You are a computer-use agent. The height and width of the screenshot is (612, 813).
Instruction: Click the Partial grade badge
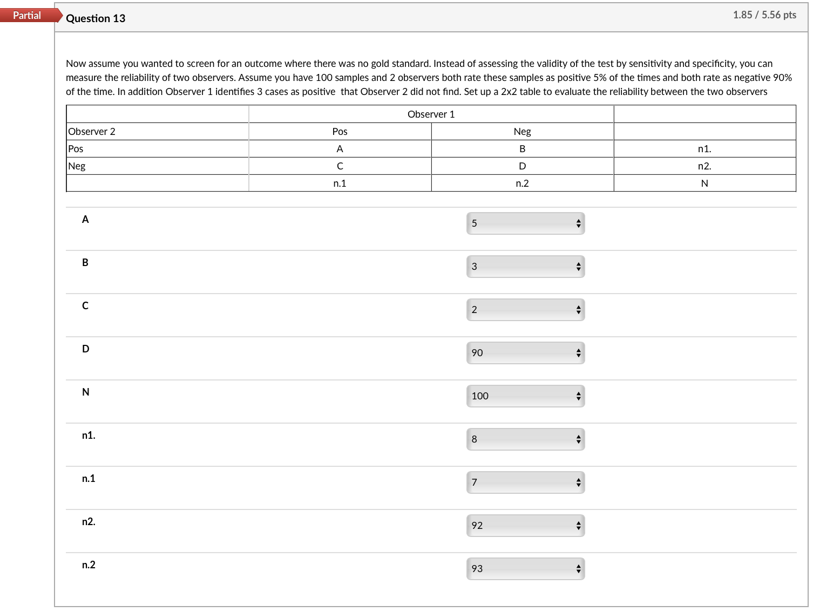pos(26,15)
